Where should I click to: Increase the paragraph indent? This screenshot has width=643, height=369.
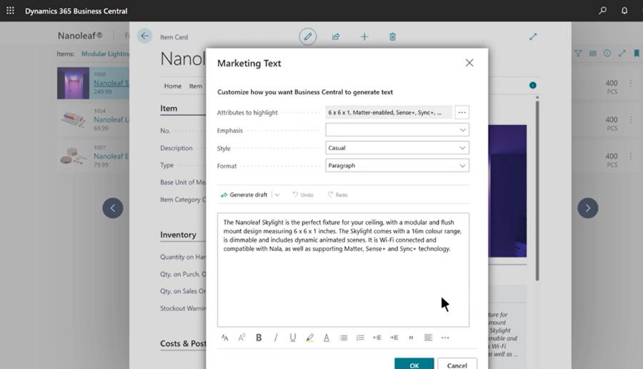point(394,338)
